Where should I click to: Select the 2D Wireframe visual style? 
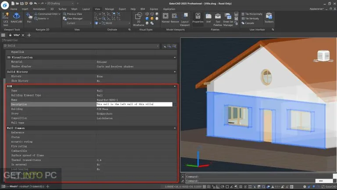138,19
